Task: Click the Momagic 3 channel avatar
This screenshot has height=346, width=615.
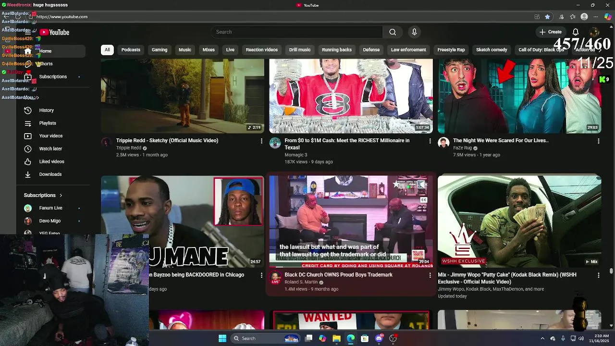Action: coord(275,142)
